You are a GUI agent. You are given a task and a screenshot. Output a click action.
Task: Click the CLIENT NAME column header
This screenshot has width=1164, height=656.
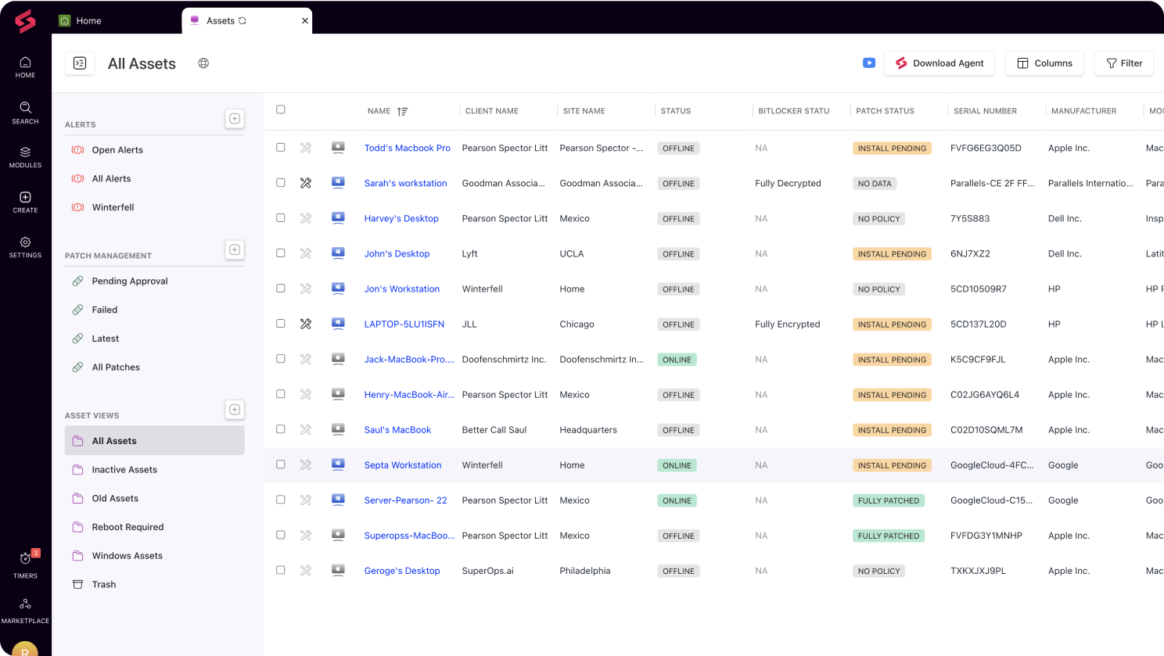492,111
